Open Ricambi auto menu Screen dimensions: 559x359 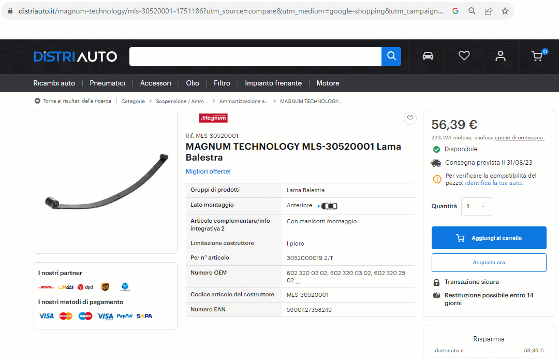54,83
